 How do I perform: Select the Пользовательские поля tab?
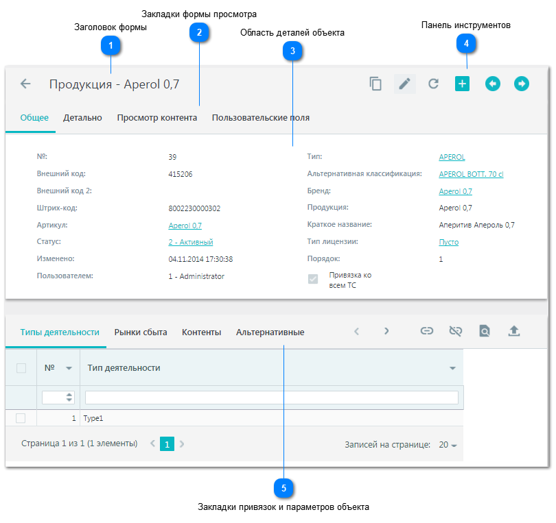click(x=261, y=118)
